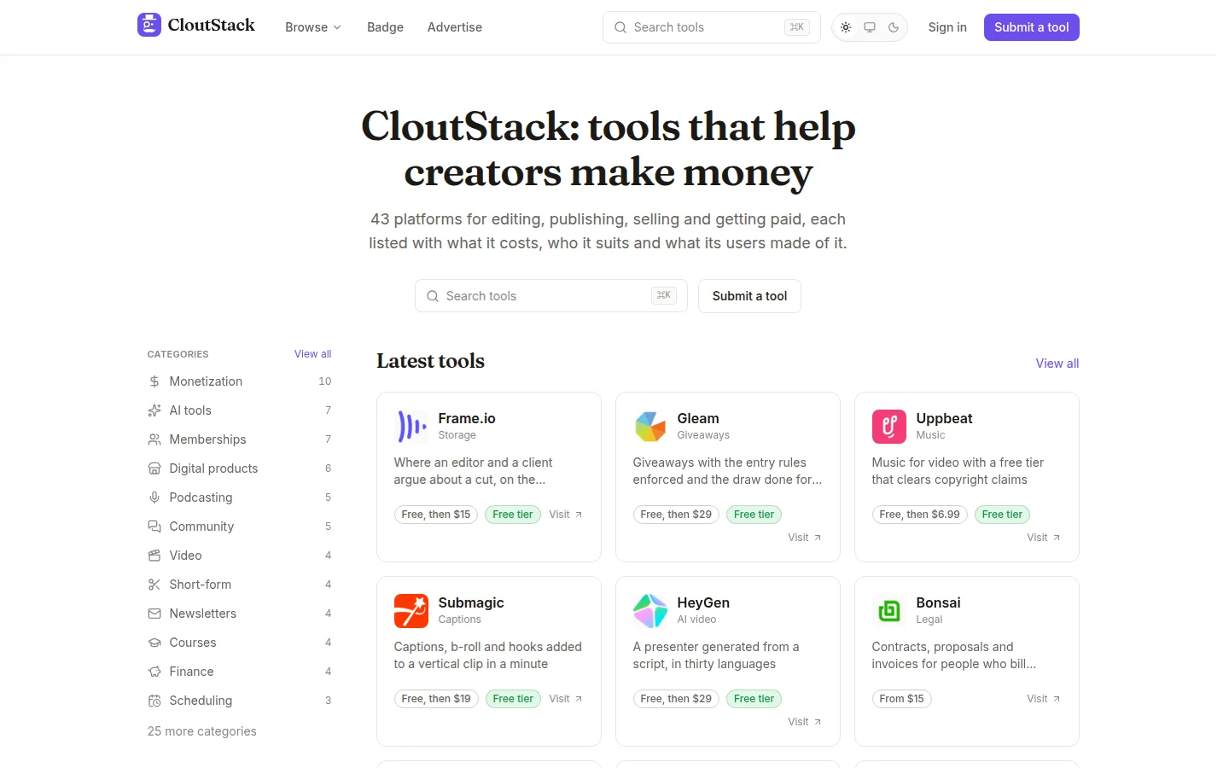This screenshot has width=1229, height=768.
Task: Click the Scheduling calendar icon
Action: (x=154, y=701)
